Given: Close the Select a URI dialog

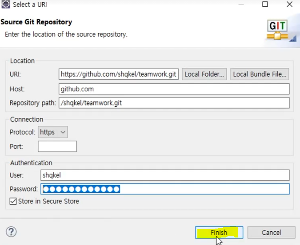Looking at the screenshot, I should (290, 4).
